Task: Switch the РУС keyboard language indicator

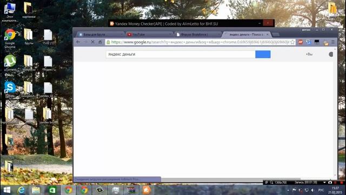Action: (x=321, y=190)
